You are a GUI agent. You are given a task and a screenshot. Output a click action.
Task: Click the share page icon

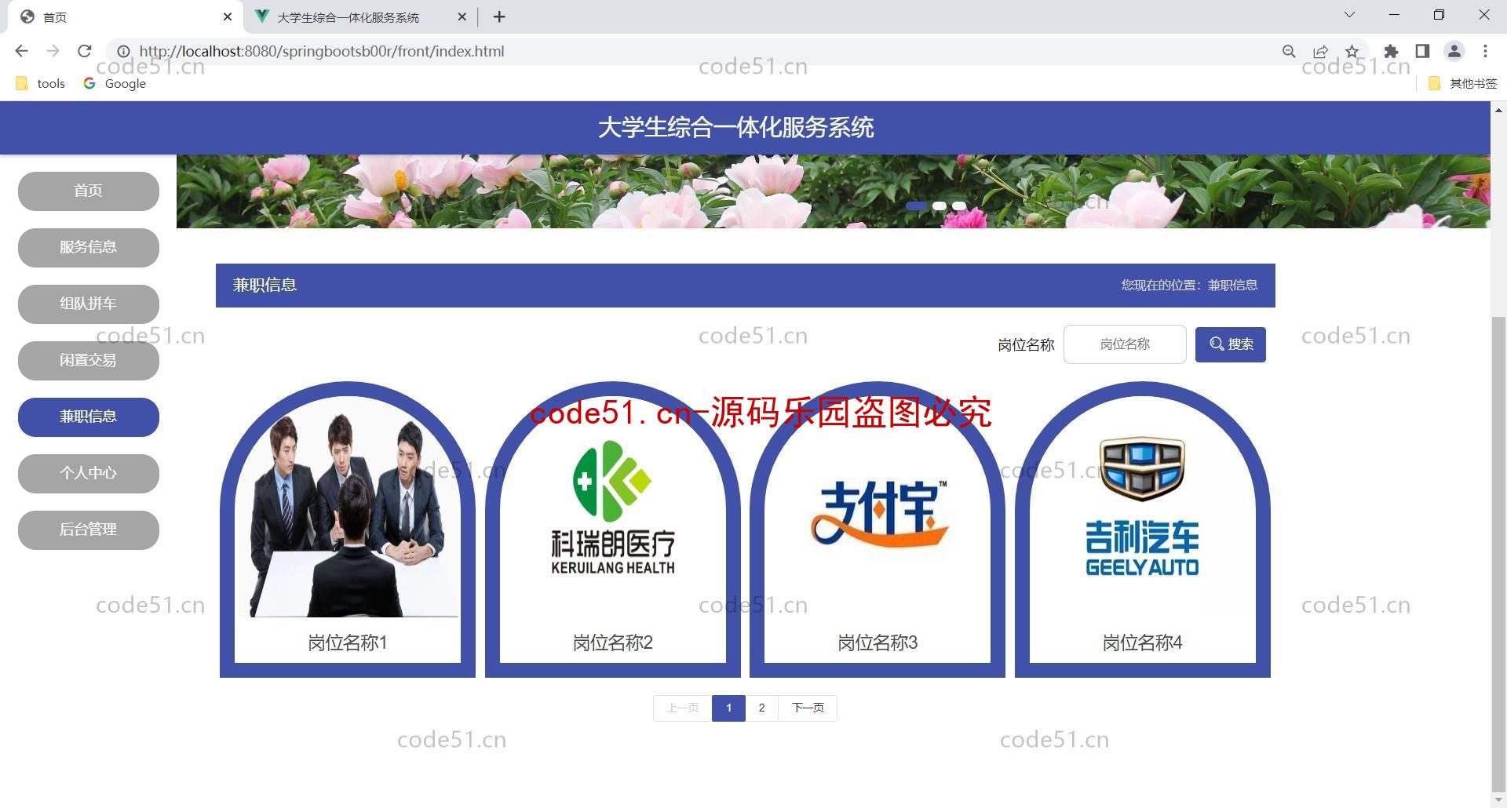(x=1320, y=51)
